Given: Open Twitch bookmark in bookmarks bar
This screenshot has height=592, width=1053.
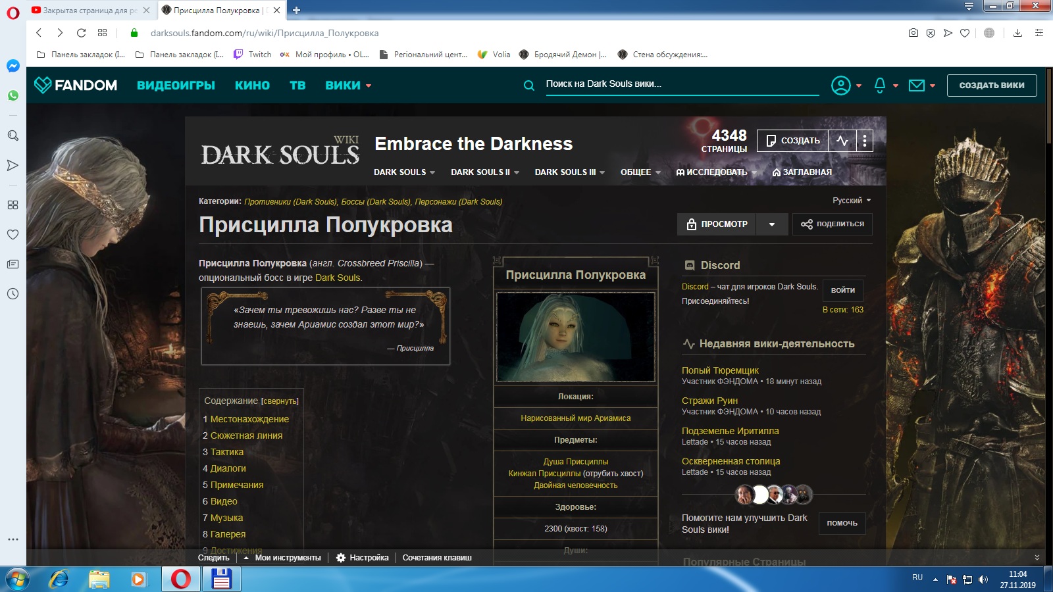Looking at the screenshot, I should [x=253, y=55].
